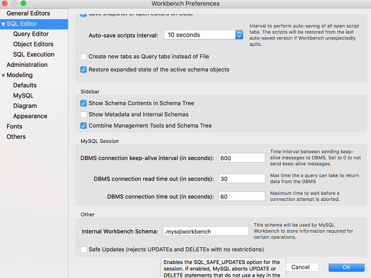Viewport: 371px width, 278px height.
Task: Enable Create new tabs as Query tabs
Action: [83, 57]
